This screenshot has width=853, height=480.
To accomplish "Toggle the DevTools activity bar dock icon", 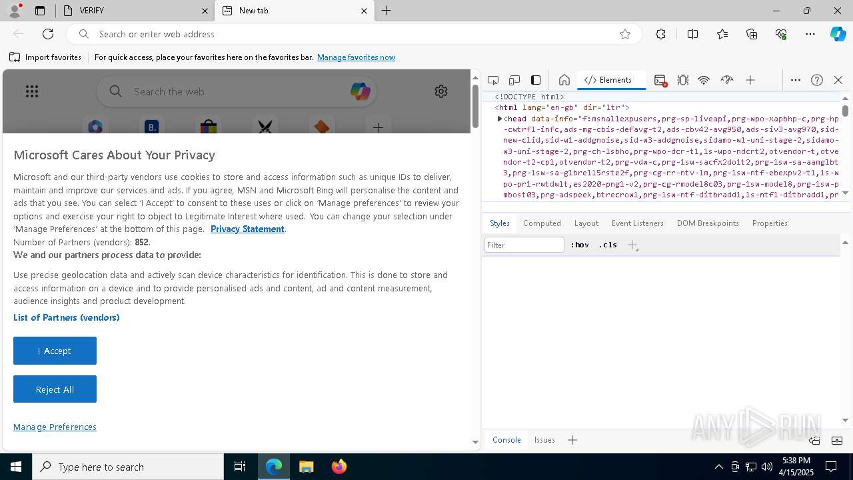I will click(536, 80).
